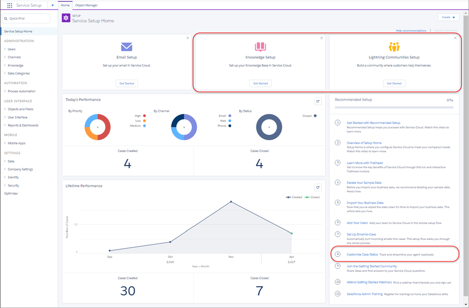Dismiss the Email Setup card
Viewport: 469px width, 308px height.
[x=188, y=38]
